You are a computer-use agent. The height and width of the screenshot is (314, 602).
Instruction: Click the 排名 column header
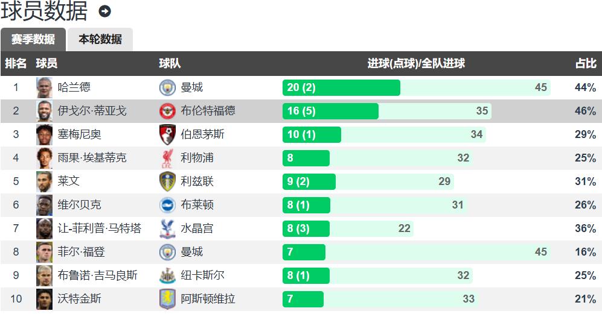point(16,63)
